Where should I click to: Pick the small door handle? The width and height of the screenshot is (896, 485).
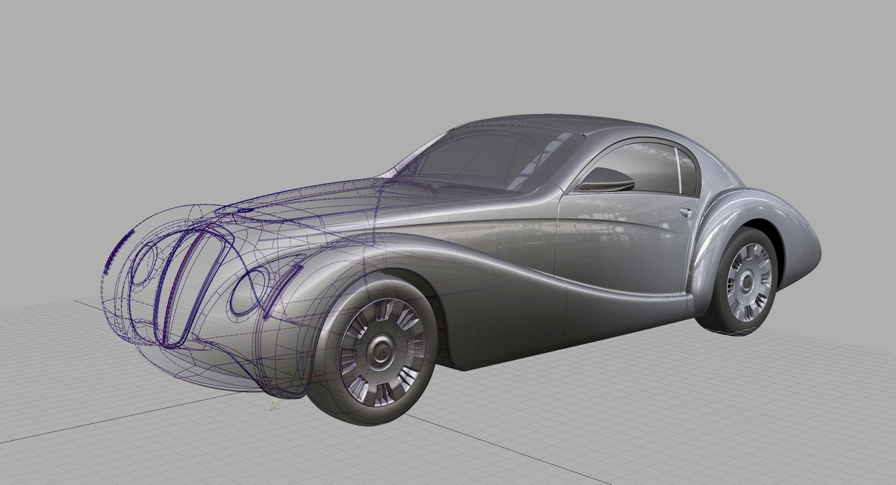pos(685,212)
